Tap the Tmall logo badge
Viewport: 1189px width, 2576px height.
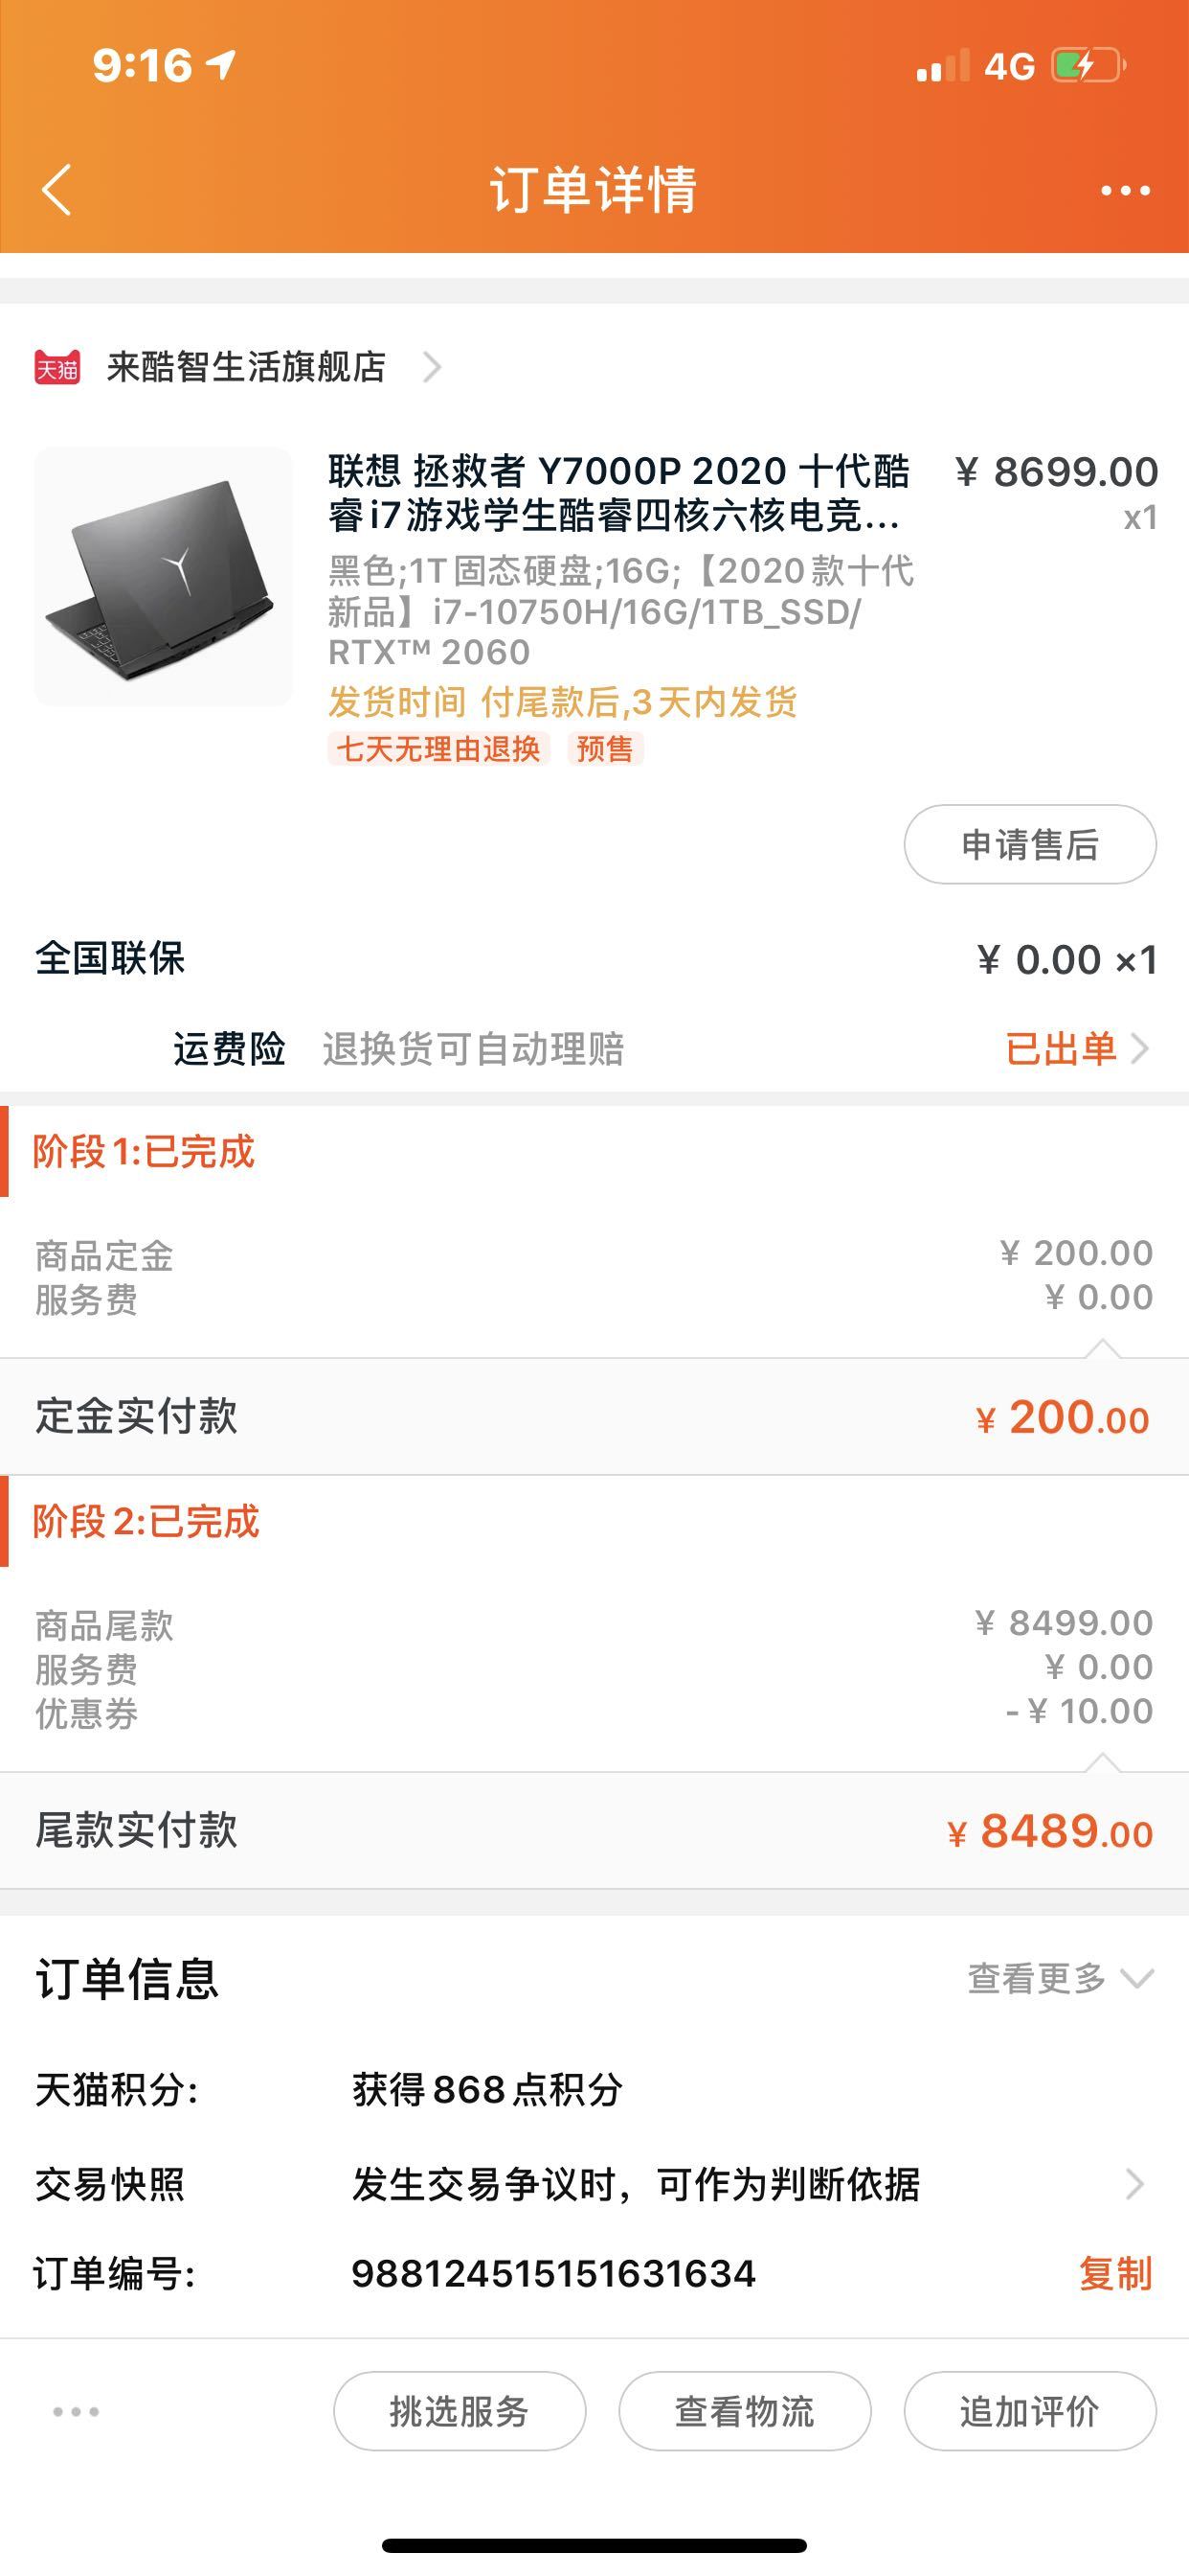(56, 368)
